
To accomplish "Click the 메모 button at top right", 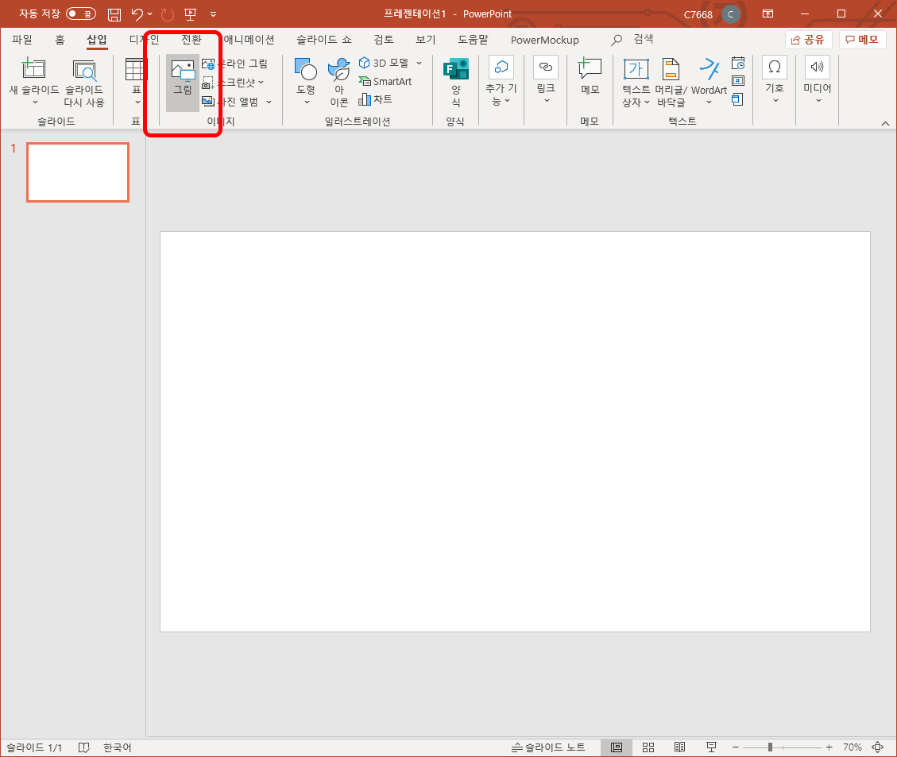I will [862, 40].
